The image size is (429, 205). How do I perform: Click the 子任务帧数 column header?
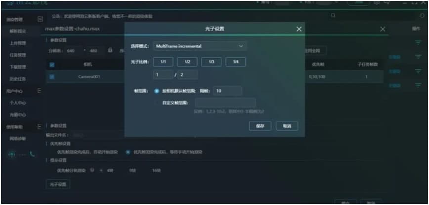[367, 65]
